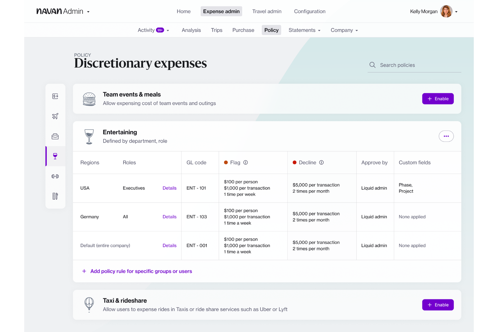This screenshot has width=498, height=332.
Task: Click the briefcase business expenses icon
Action: point(55,136)
